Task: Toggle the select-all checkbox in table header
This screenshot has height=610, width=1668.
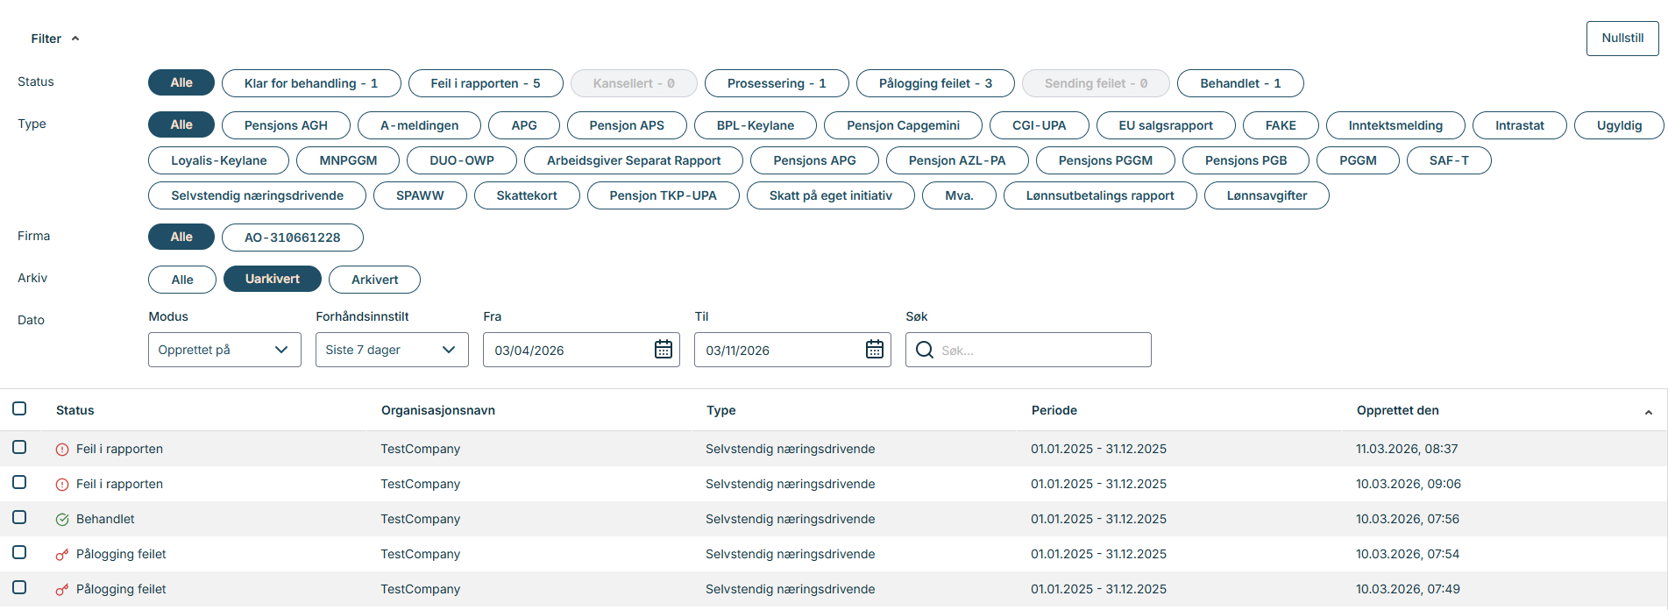Action: tap(19, 408)
